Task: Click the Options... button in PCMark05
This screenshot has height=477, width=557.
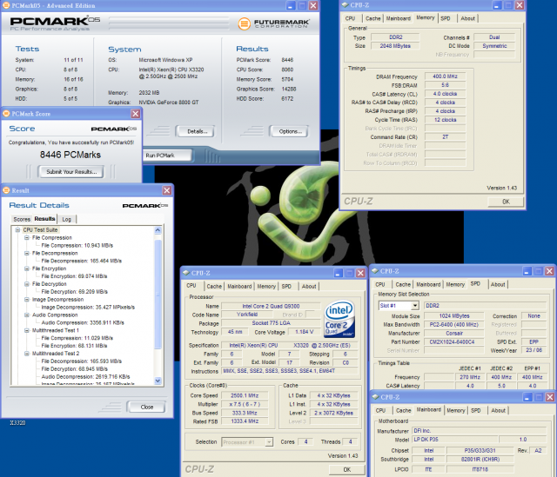Action: coord(288,131)
